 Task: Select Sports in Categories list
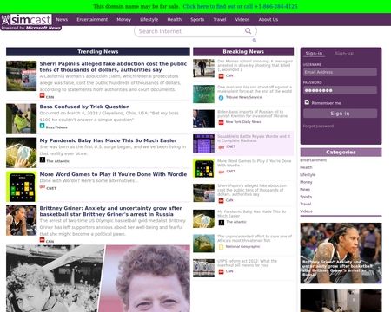pos(306,197)
